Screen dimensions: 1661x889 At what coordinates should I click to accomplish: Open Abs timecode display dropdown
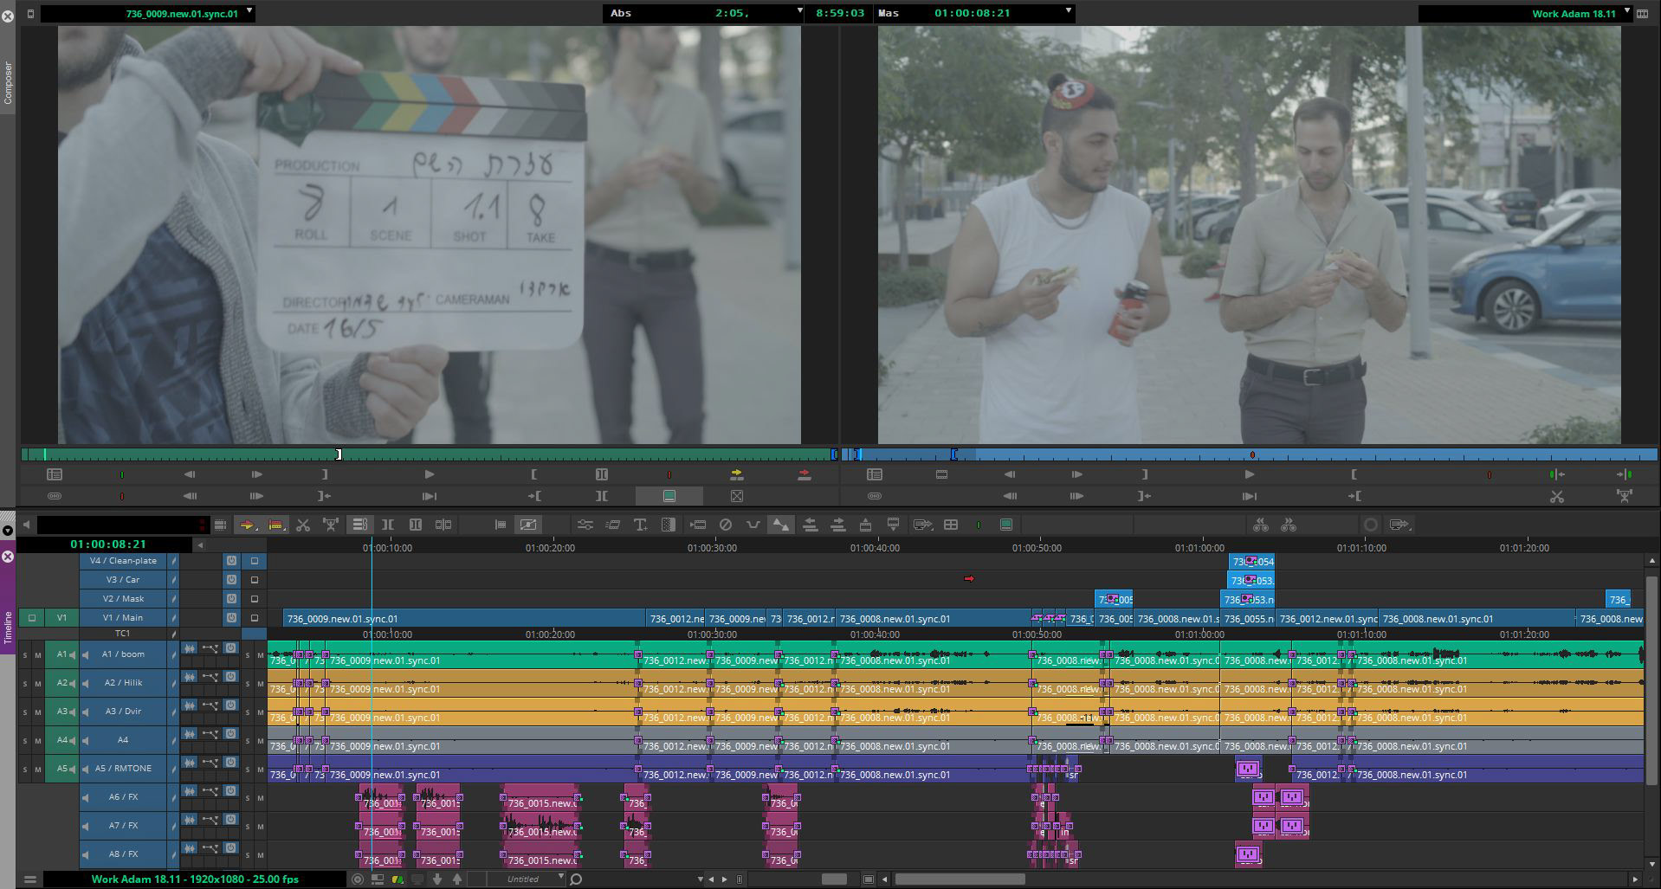coord(799,11)
